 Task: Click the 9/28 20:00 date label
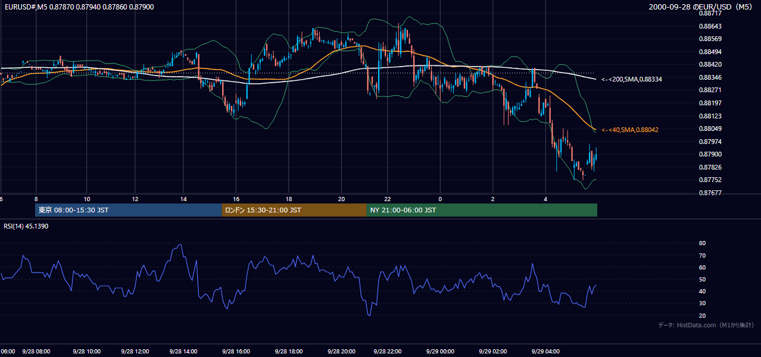tap(341, 352)
